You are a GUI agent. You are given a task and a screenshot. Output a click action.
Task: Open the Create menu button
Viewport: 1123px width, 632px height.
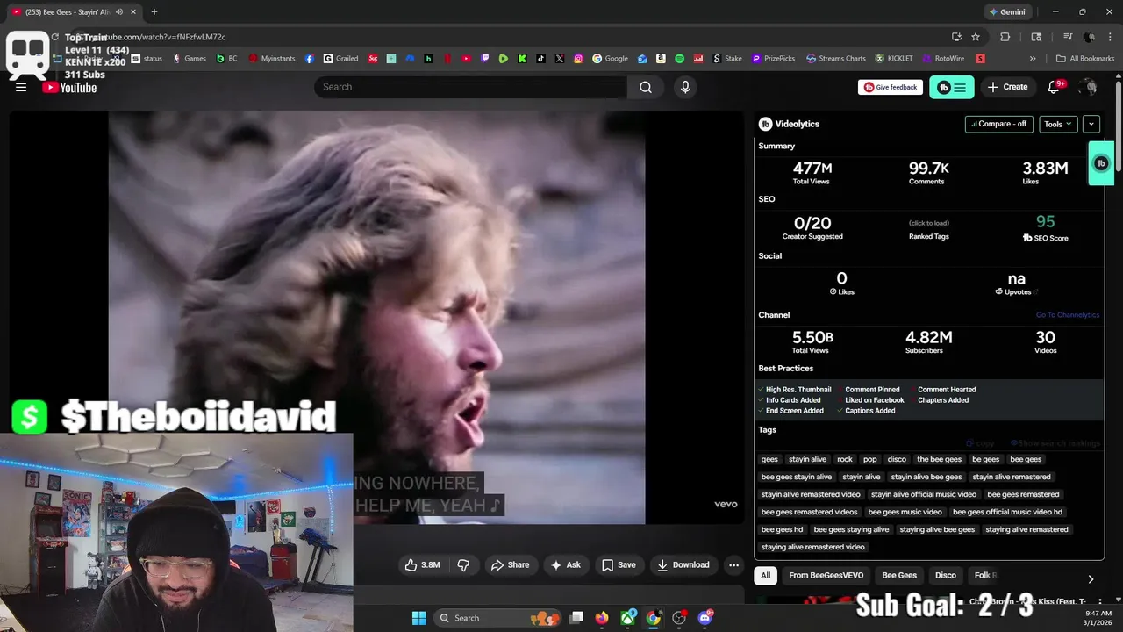(x=1007, y=87)
